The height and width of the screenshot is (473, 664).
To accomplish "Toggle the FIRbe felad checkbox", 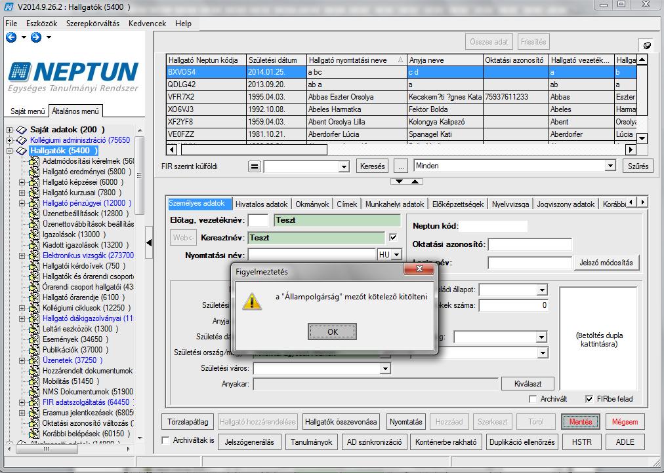I will coord(589,399).
